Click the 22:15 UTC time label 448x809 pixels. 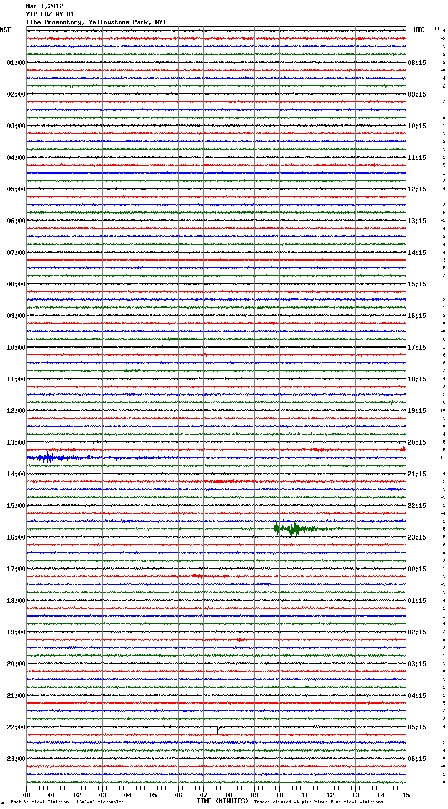417,506
